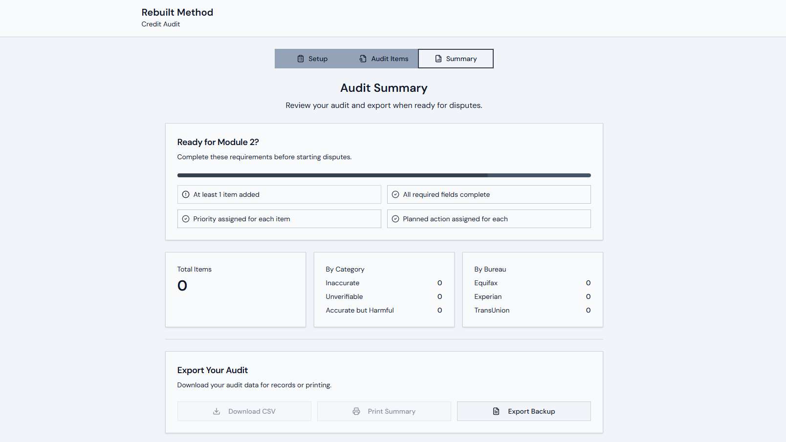Click the download icon on Download CSV
Image resolution: width=786 pixels, height=442 pixels.
pyautogui.click(x=217, y=411)
